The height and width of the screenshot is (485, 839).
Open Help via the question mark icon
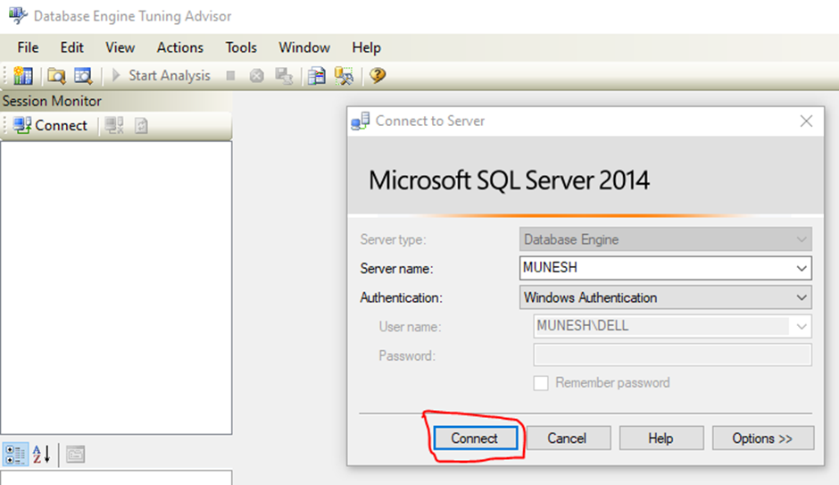coord(378,76)
